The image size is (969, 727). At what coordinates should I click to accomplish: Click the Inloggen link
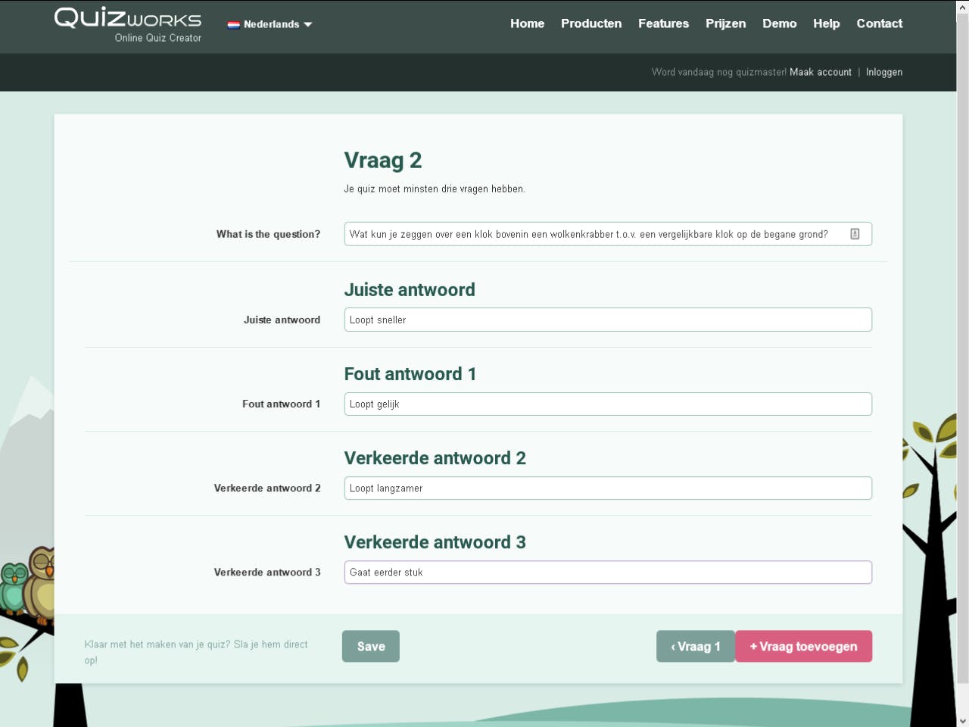(884, 72)
